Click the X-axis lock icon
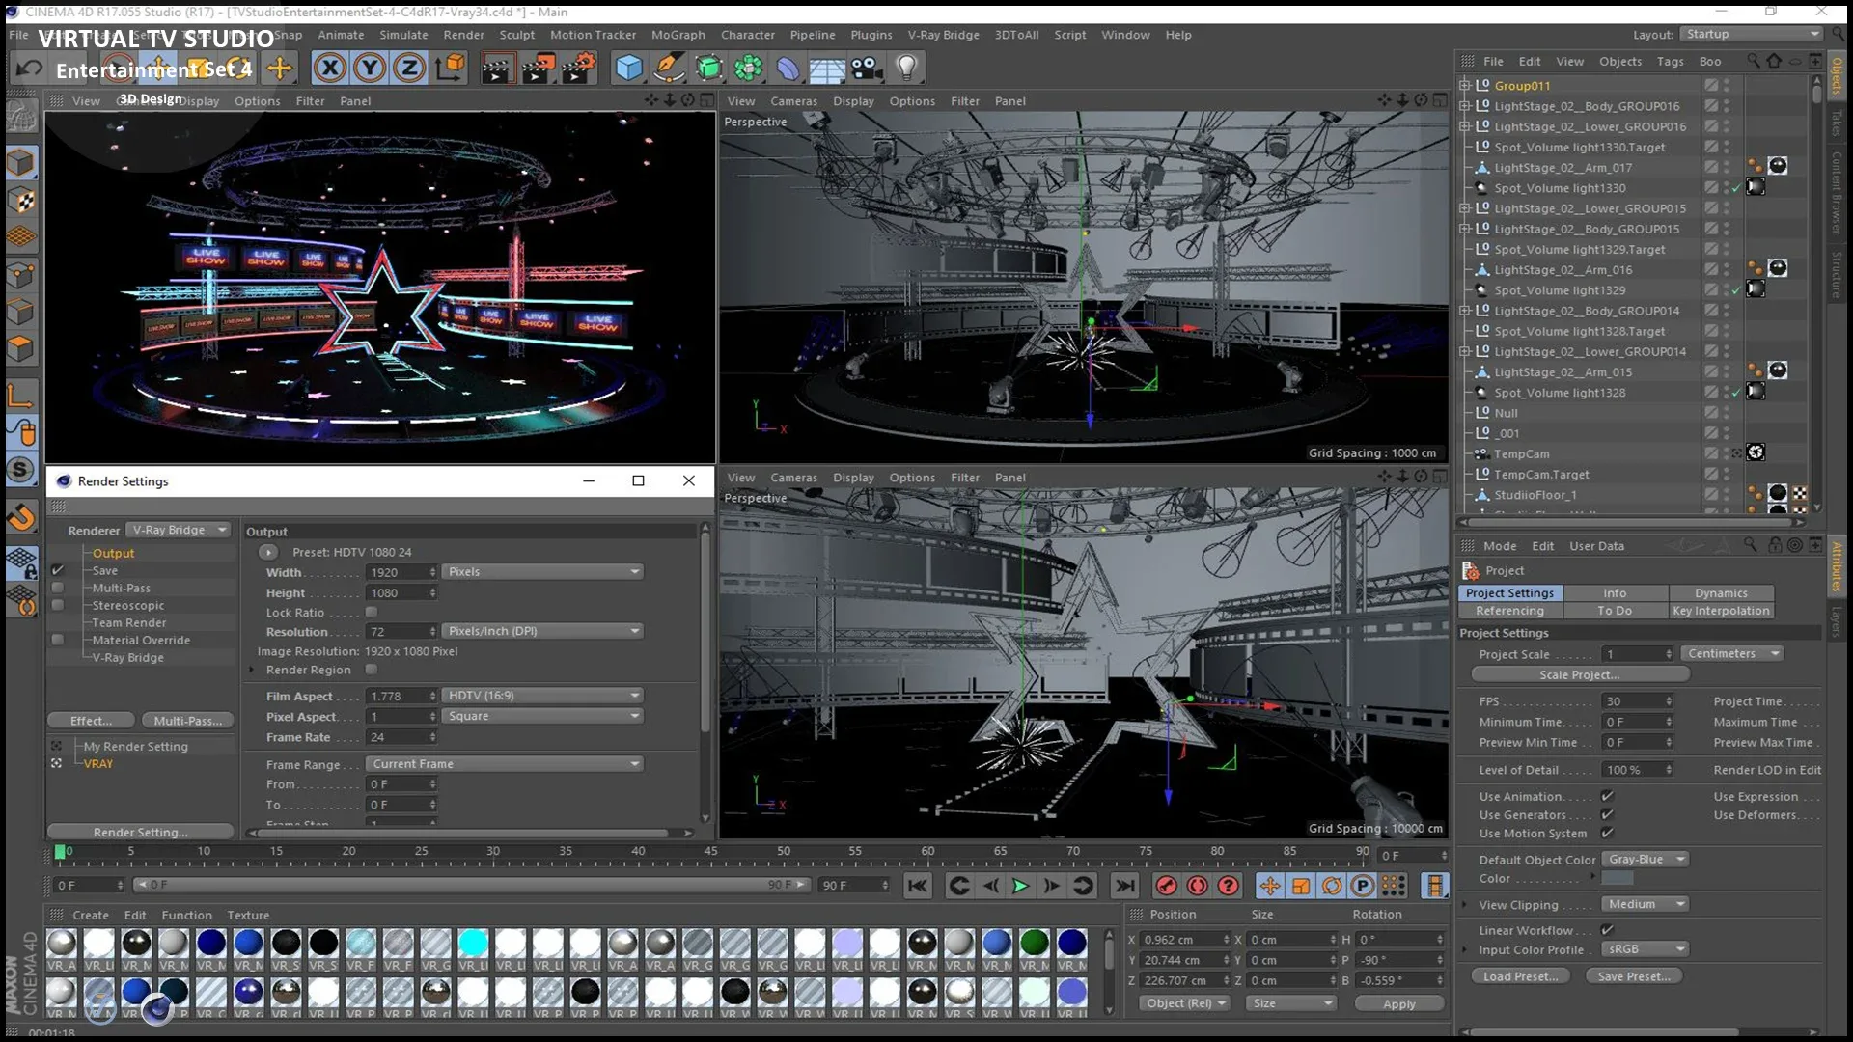 pyautogui.click(x=330, y=68)
